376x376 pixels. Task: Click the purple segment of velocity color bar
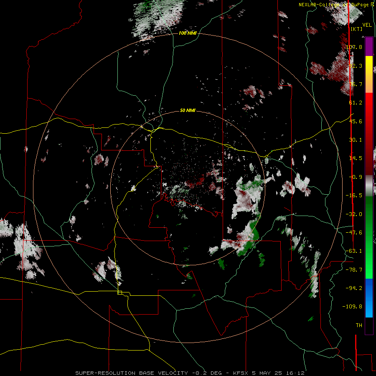point(369,46)
